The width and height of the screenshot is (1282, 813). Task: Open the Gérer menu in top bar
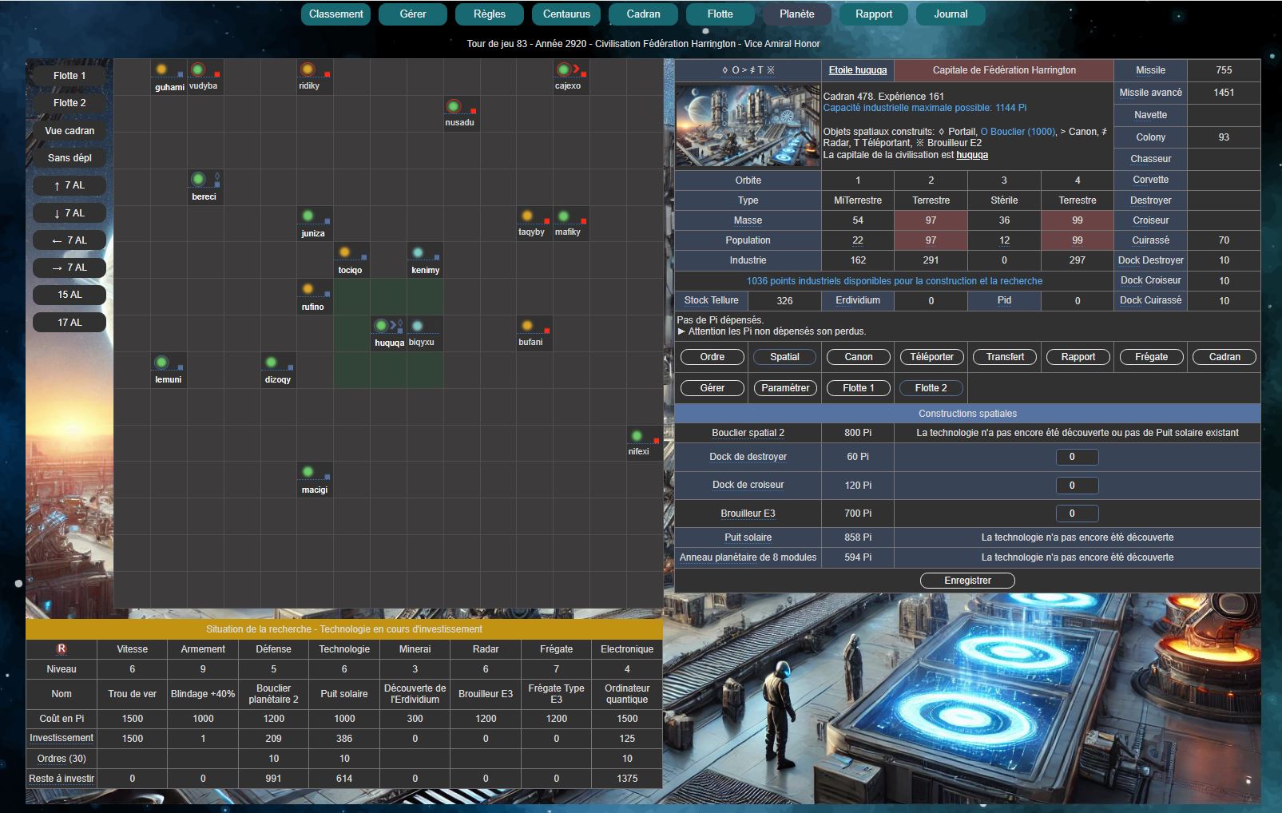[x=413, y=14]
